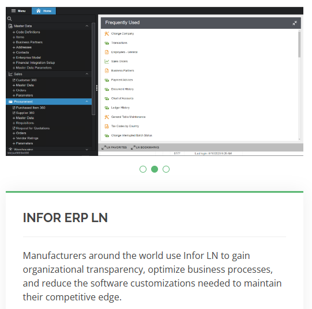Switch to the Home tab
The height and width of the screenshot is (309, 312).
[x=44, y=11]
